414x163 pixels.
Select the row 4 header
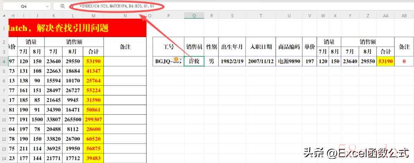pos(3,61)
